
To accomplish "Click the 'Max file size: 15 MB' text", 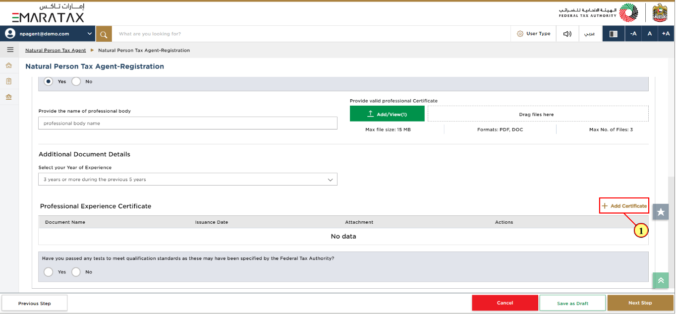I will coord(388,129).
